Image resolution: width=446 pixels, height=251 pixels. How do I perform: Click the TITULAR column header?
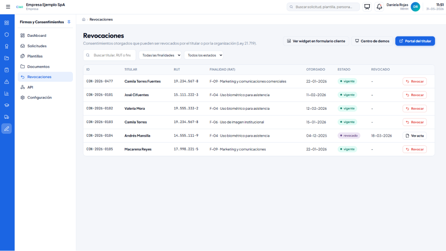click(x=131, y=70)
